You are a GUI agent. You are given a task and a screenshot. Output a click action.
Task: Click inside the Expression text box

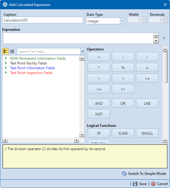point(78,38)
